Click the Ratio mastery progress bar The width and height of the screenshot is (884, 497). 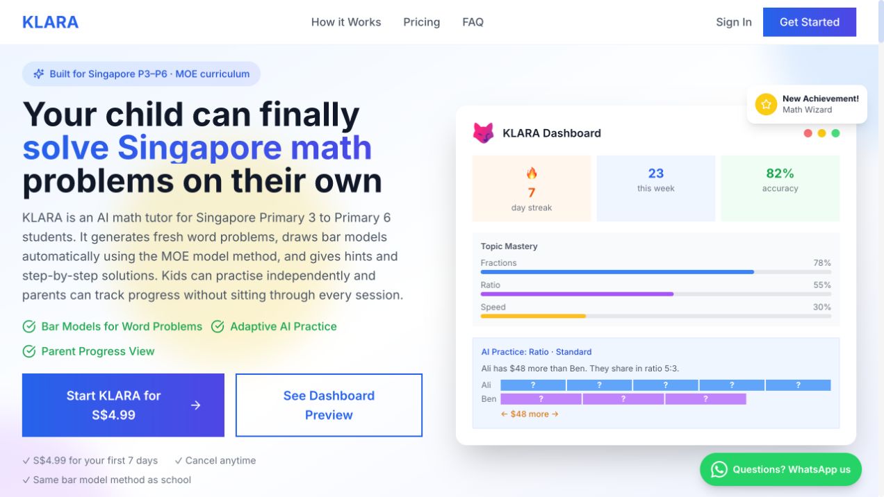pyautogui.click(x=656, y=294)
